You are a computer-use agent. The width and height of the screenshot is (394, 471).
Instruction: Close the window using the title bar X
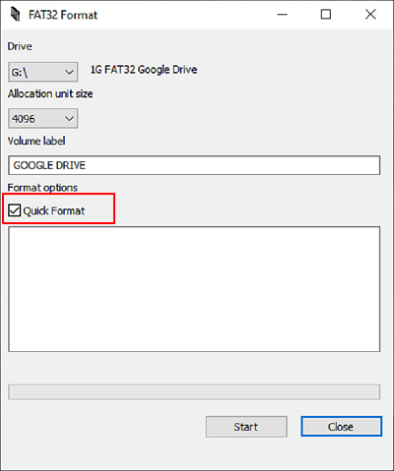click(x=370, y=15)
